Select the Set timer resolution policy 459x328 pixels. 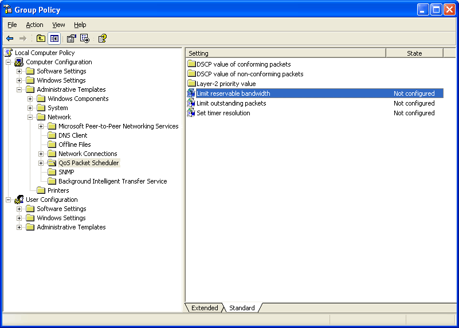pyautogui.click(x=223, y=113)
